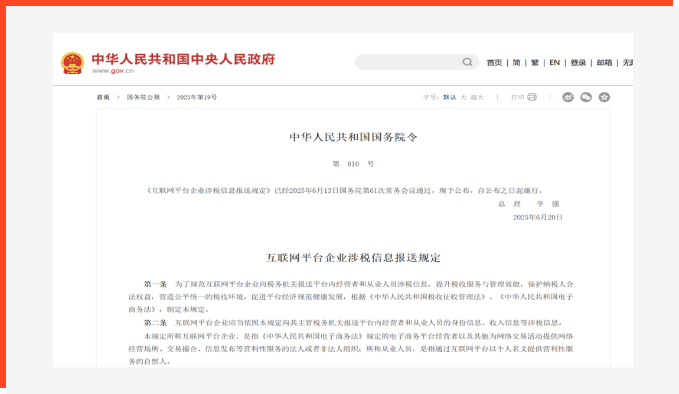Image resolution: width=679 pixels, height=394 pixels.
Task: Go to 首页 in breadcrumb
Action: [103, 97]
